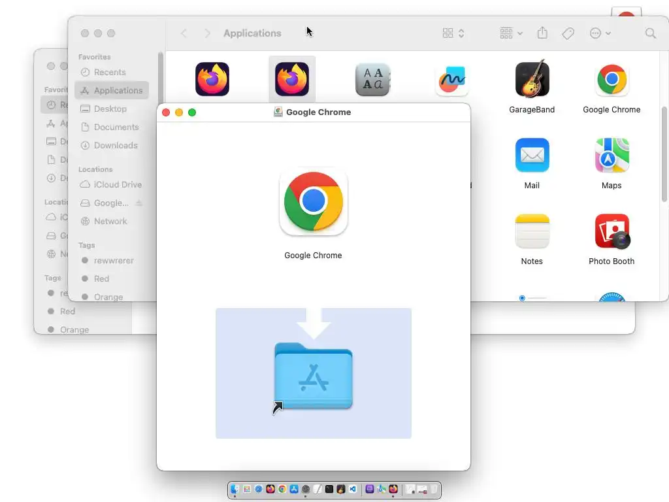The height and width of the screenshot is (502, 669).
Task: Open iCloud Drive in the front Finder sidebar
Action: [x=112, y=184]
